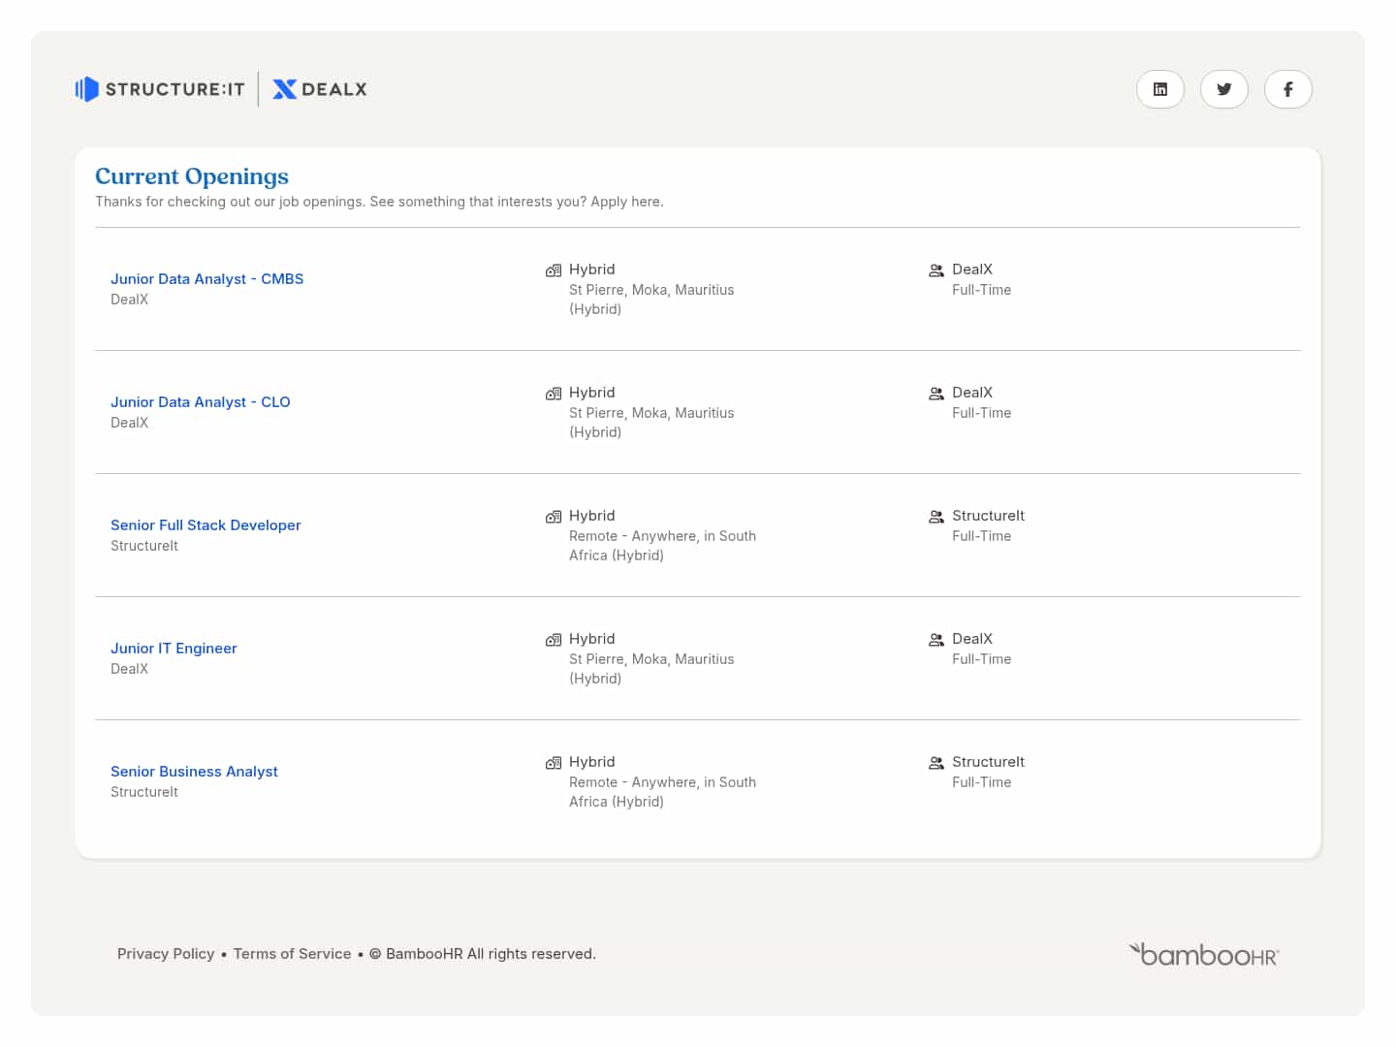
Task: Click location icon for Junior Data Analyst - CMBS
Action: (554, 270)
